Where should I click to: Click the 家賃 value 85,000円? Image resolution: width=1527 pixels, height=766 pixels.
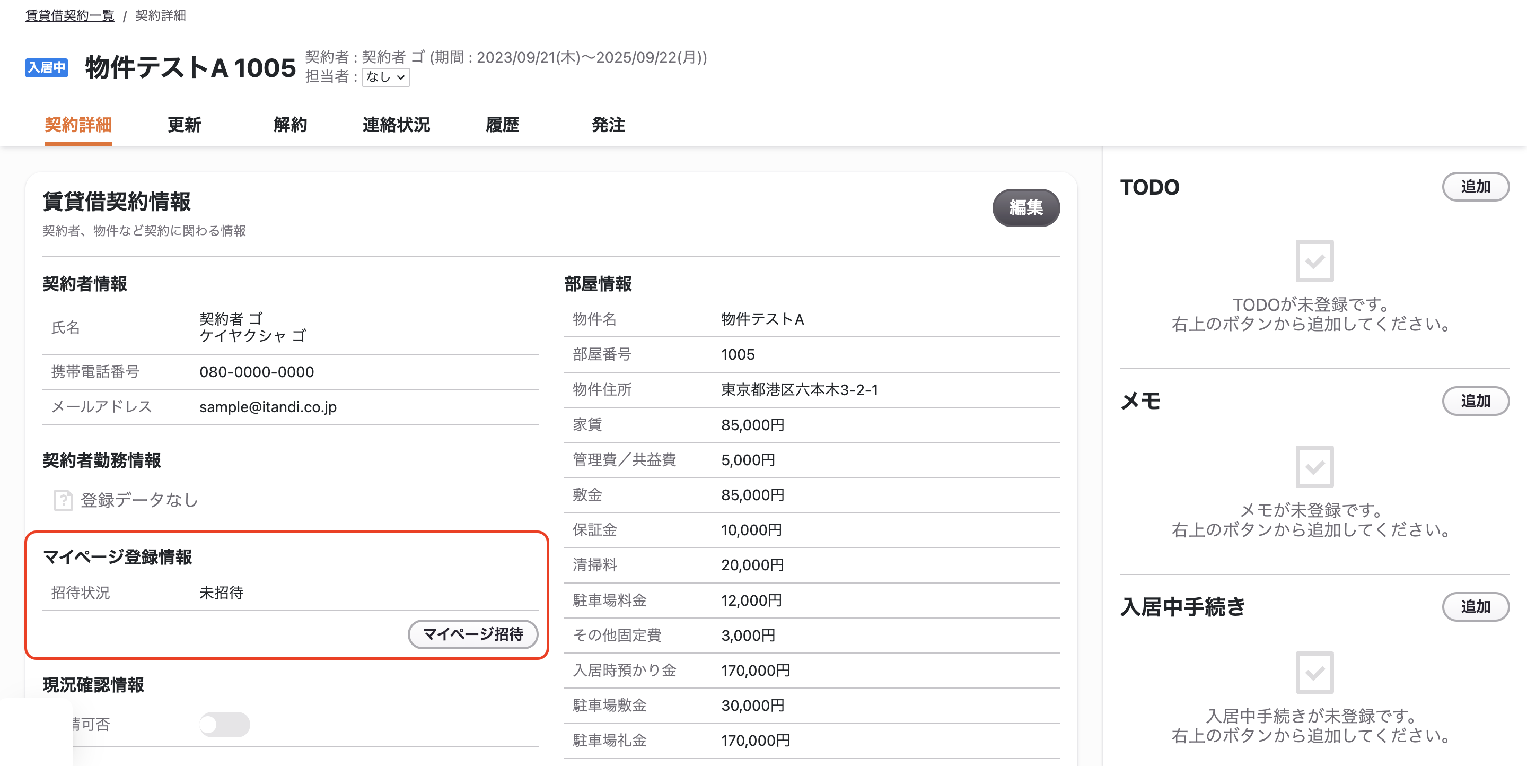pos(752,424)
